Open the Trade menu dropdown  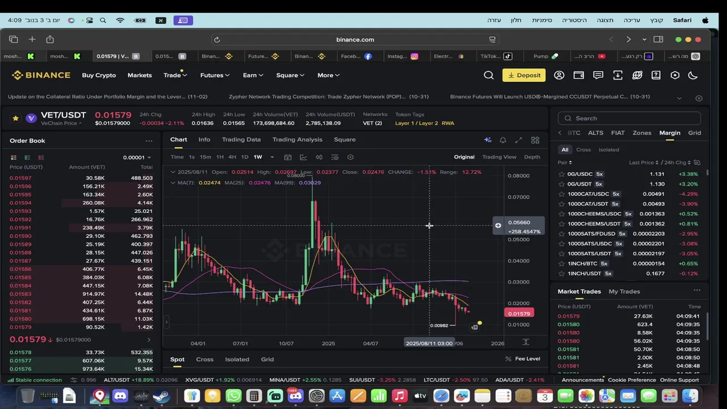[175, 75]
